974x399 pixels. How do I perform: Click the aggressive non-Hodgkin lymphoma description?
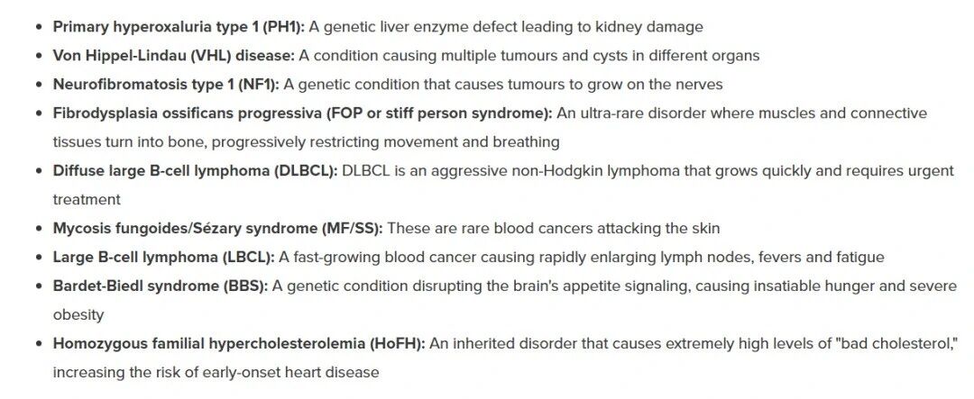click(x=646, y=171)
